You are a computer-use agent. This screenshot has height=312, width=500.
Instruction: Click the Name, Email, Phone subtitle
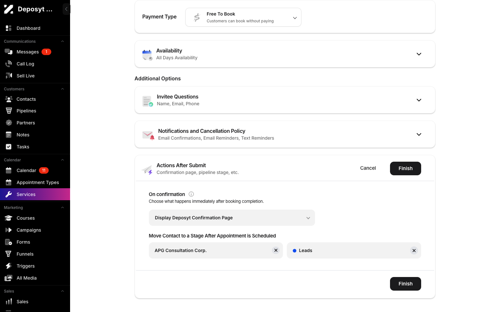click(178, 104)
